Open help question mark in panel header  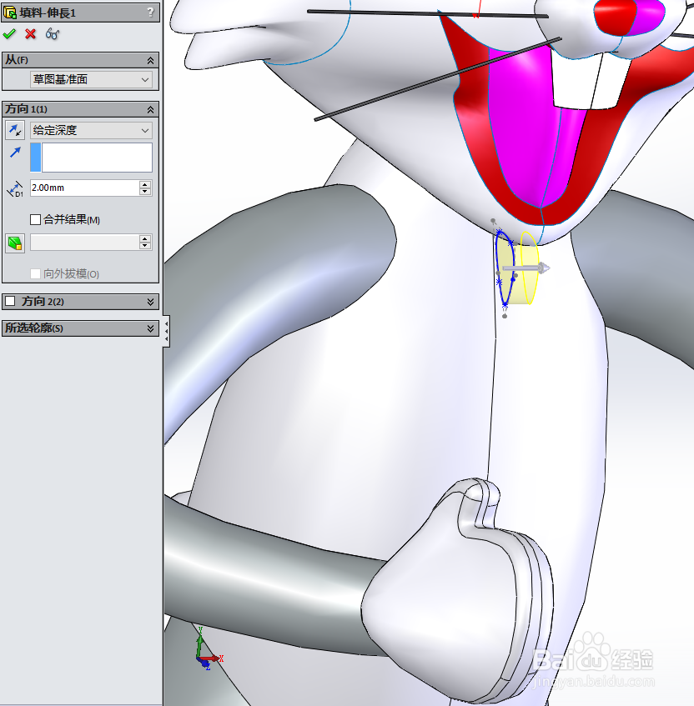[x=150, y=13]
